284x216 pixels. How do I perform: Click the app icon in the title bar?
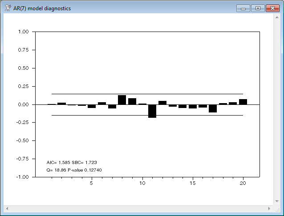click(8, 8)
